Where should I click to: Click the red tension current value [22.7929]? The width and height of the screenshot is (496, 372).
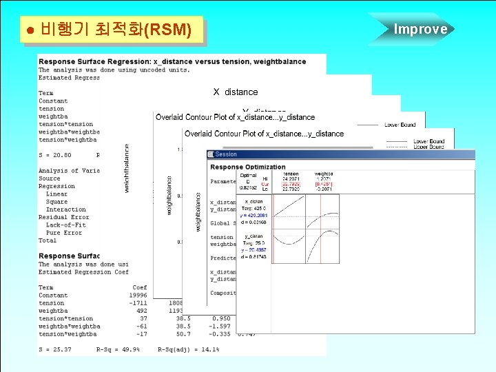pyautogui.click(x=291, y=184)
